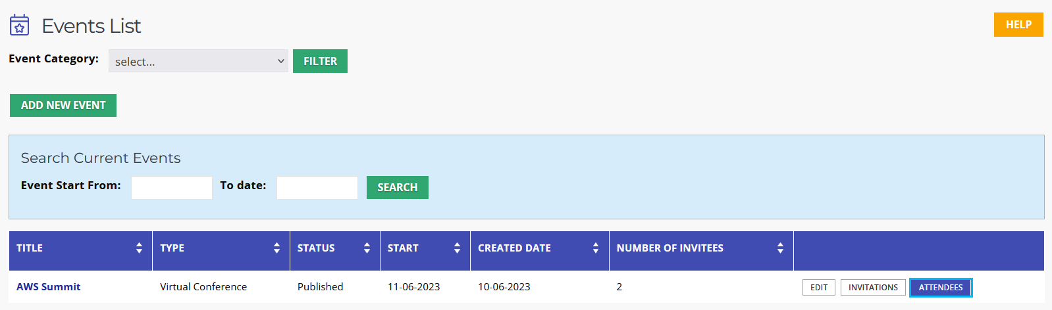1052x310 pixels.
Task: Click the Filter button
Action: coord(320,61)
